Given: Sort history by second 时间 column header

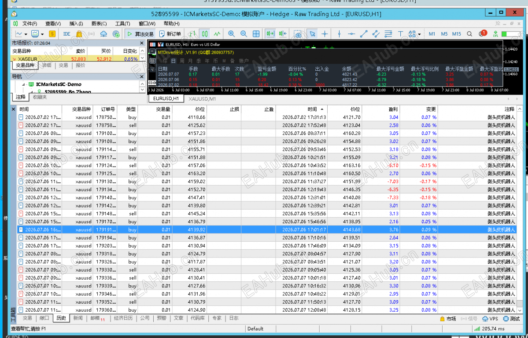Looking at the screenshot, I should [x=301, y=109].
